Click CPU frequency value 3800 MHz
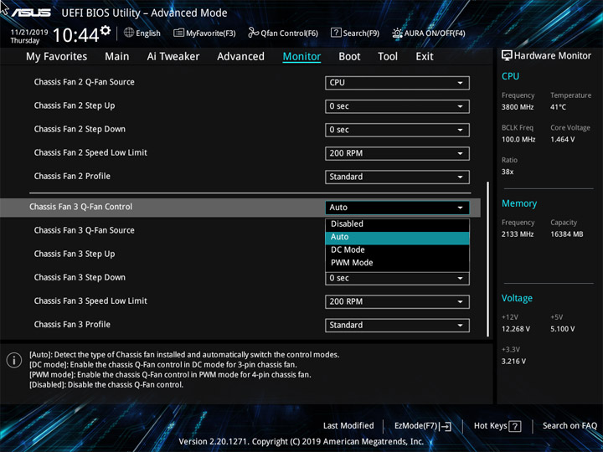The width and height of the screenshot is (603, 452). [x=518, y=107]
